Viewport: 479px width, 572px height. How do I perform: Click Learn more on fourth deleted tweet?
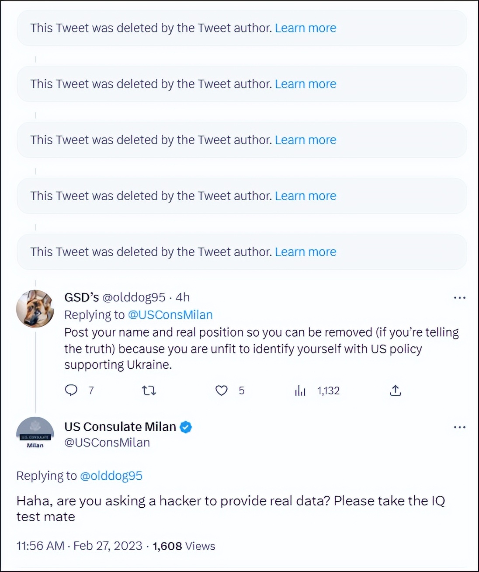click(x=305, y=196)
